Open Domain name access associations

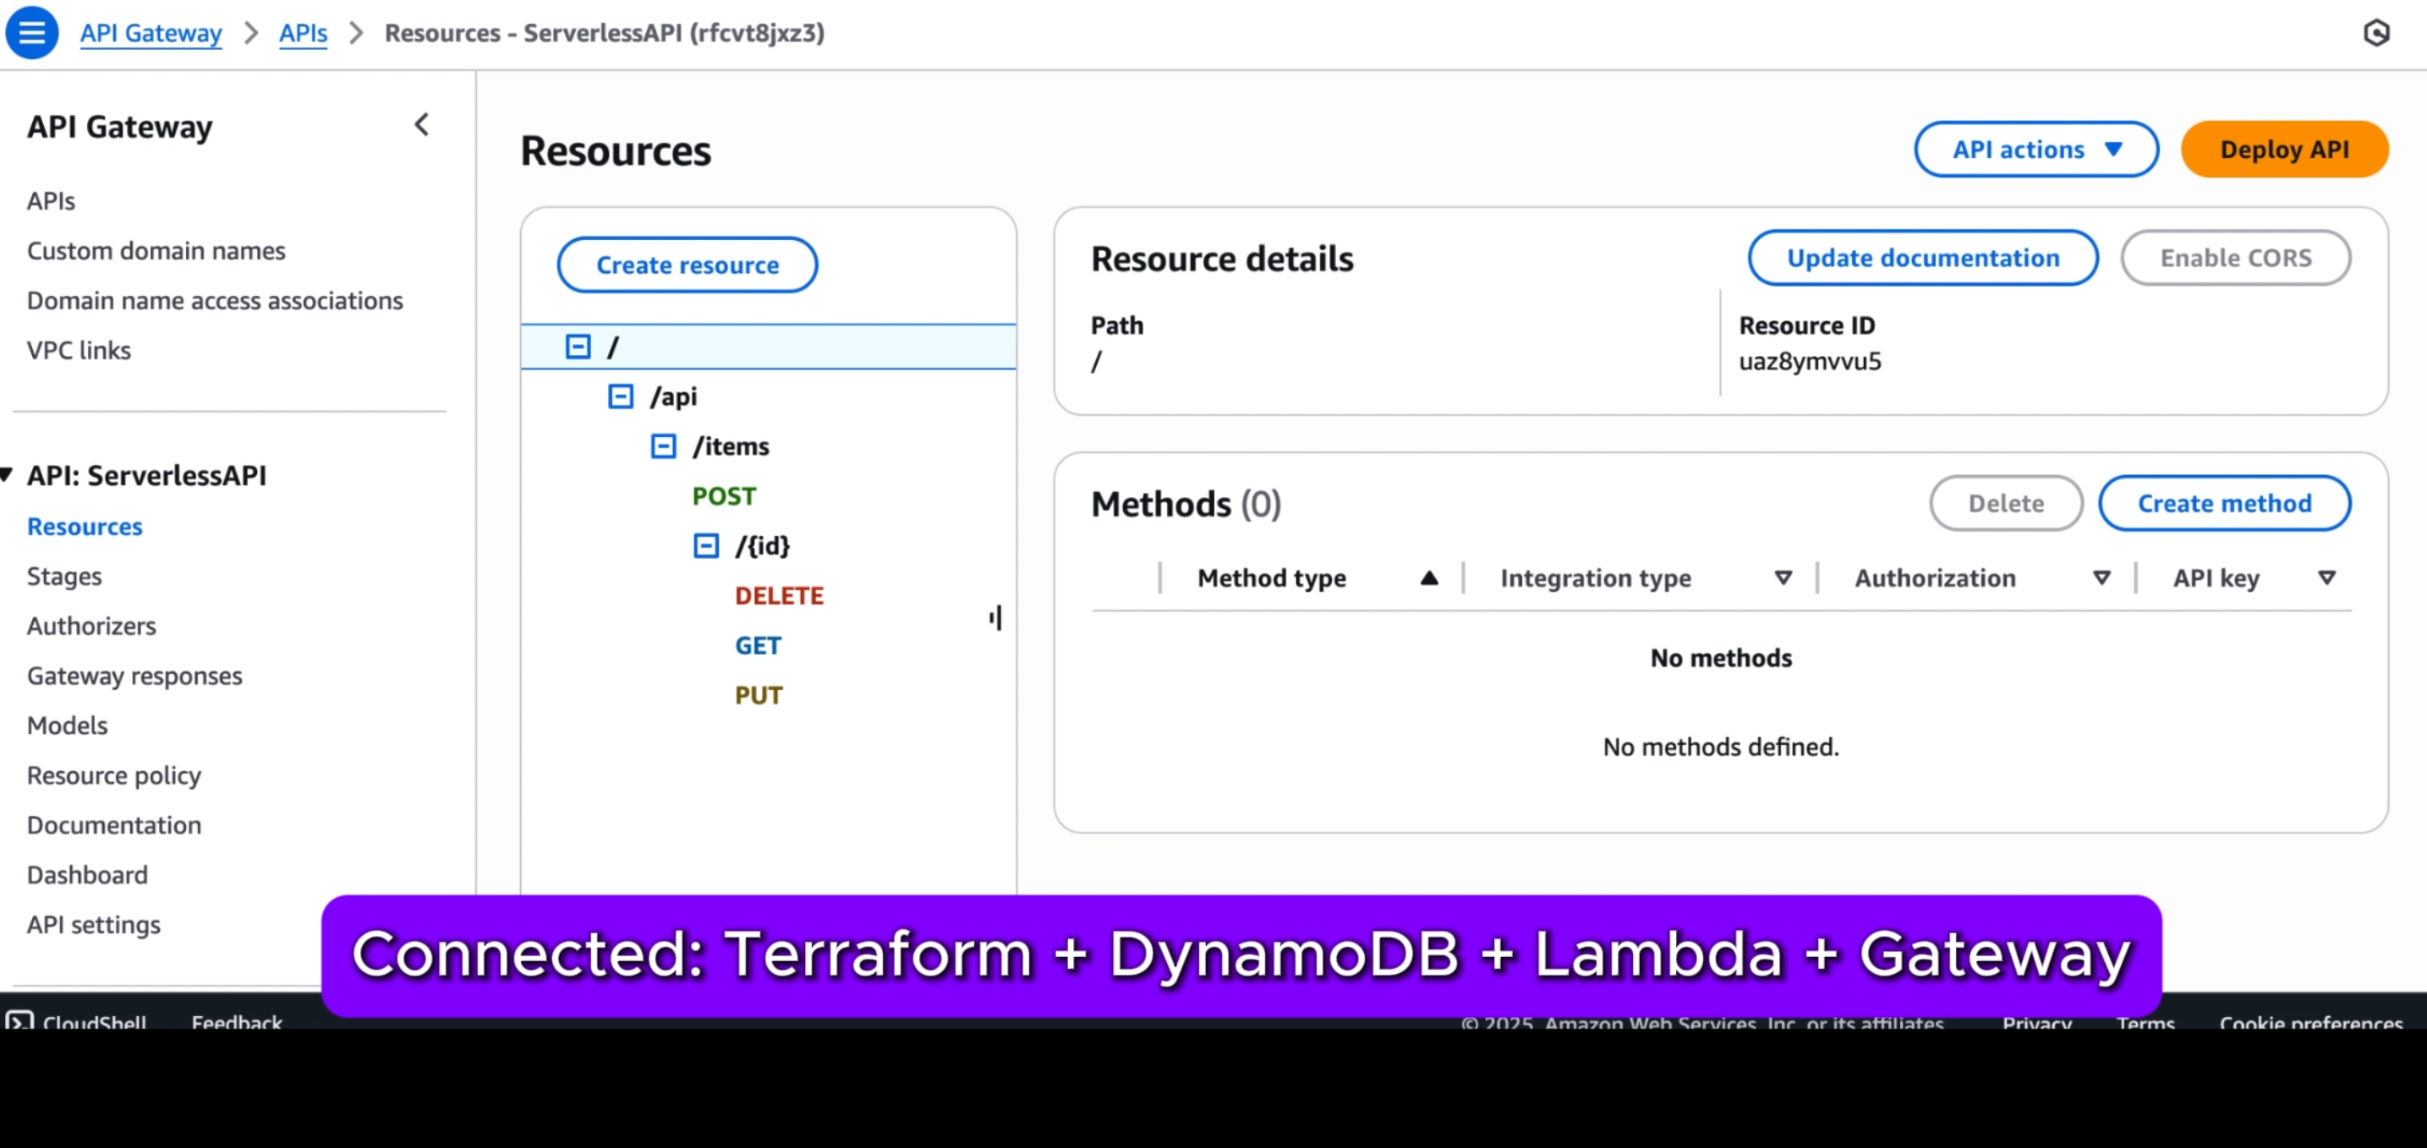click(x=215, y=300)
